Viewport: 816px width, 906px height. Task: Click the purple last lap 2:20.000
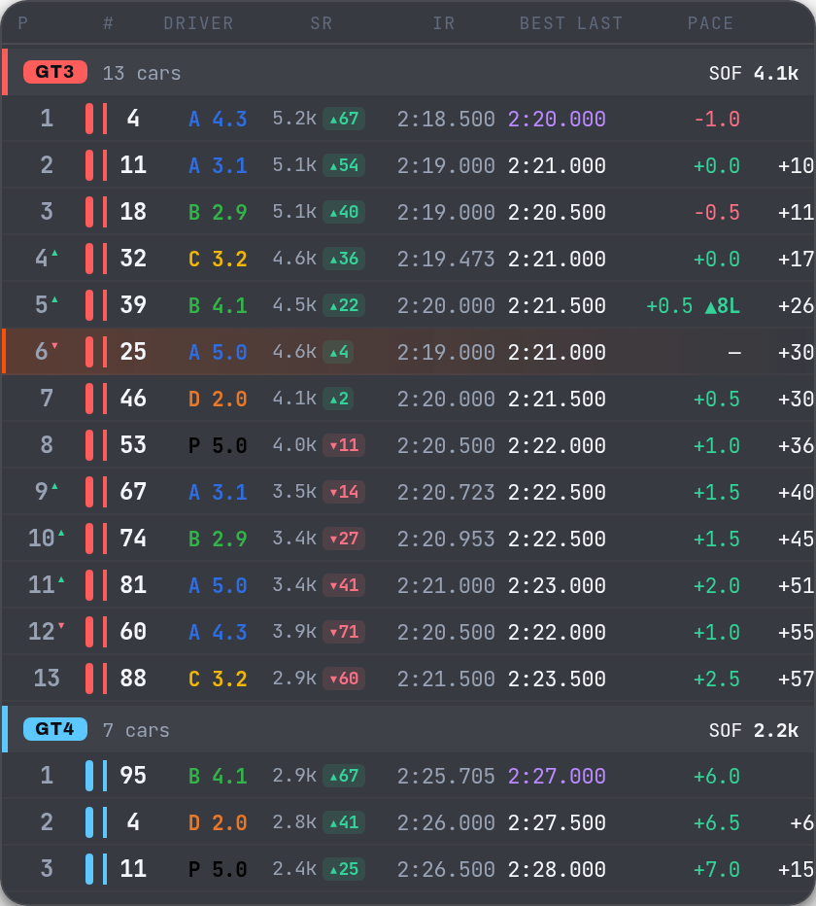557,119
